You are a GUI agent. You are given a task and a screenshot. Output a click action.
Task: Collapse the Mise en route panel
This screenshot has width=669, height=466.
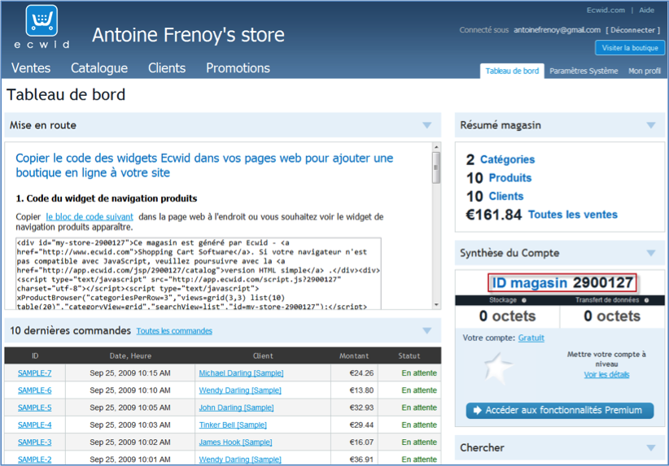click(x=426, y=125)
